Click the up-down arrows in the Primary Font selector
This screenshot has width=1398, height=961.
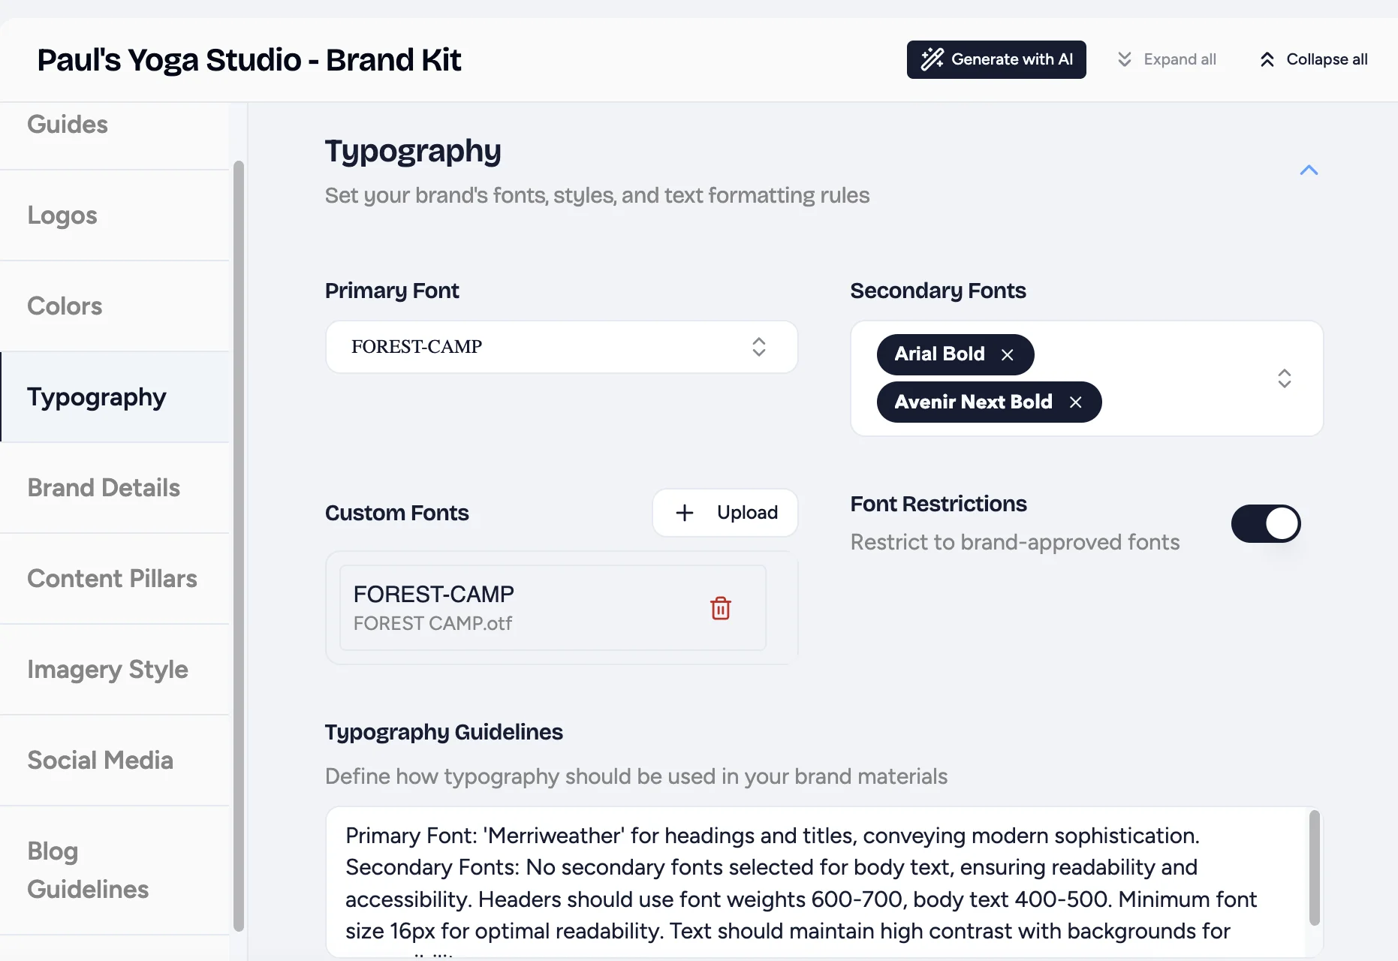click(759, 347)
